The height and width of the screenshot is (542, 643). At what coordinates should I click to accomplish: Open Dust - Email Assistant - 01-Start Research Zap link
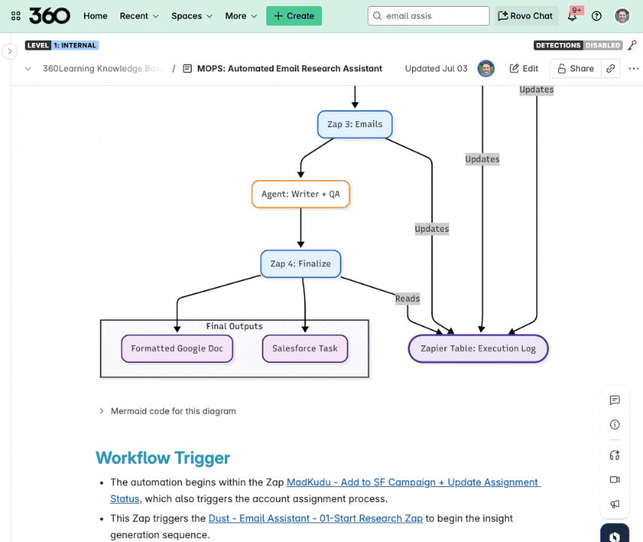tap(315, 518)
